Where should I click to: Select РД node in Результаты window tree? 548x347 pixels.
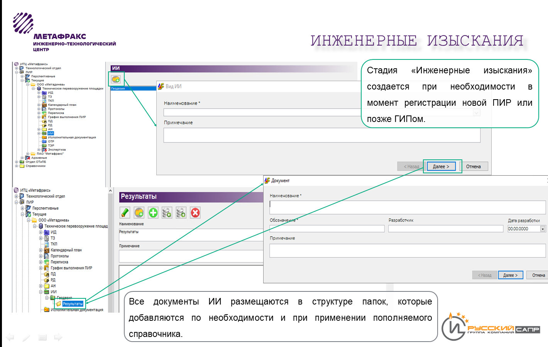pos(53,280)
